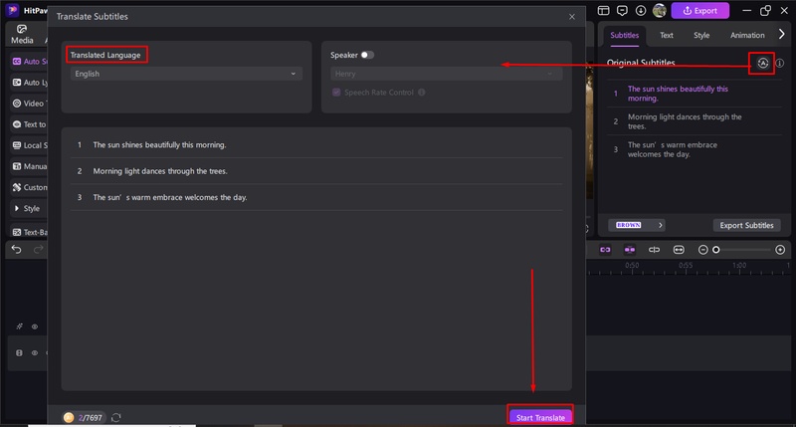Screen dimensions: 796x427
Task: Open the layout switcher icon in title bar
Action: coord(604,11)
